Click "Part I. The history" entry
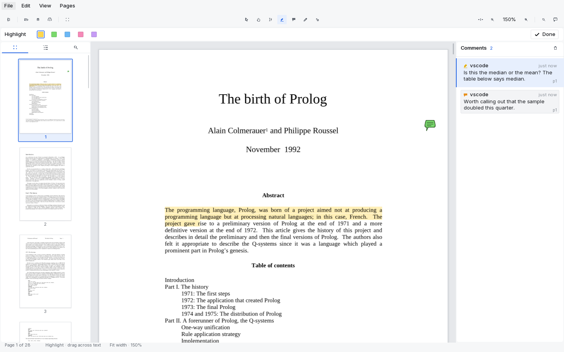 (x=186, y=287)
